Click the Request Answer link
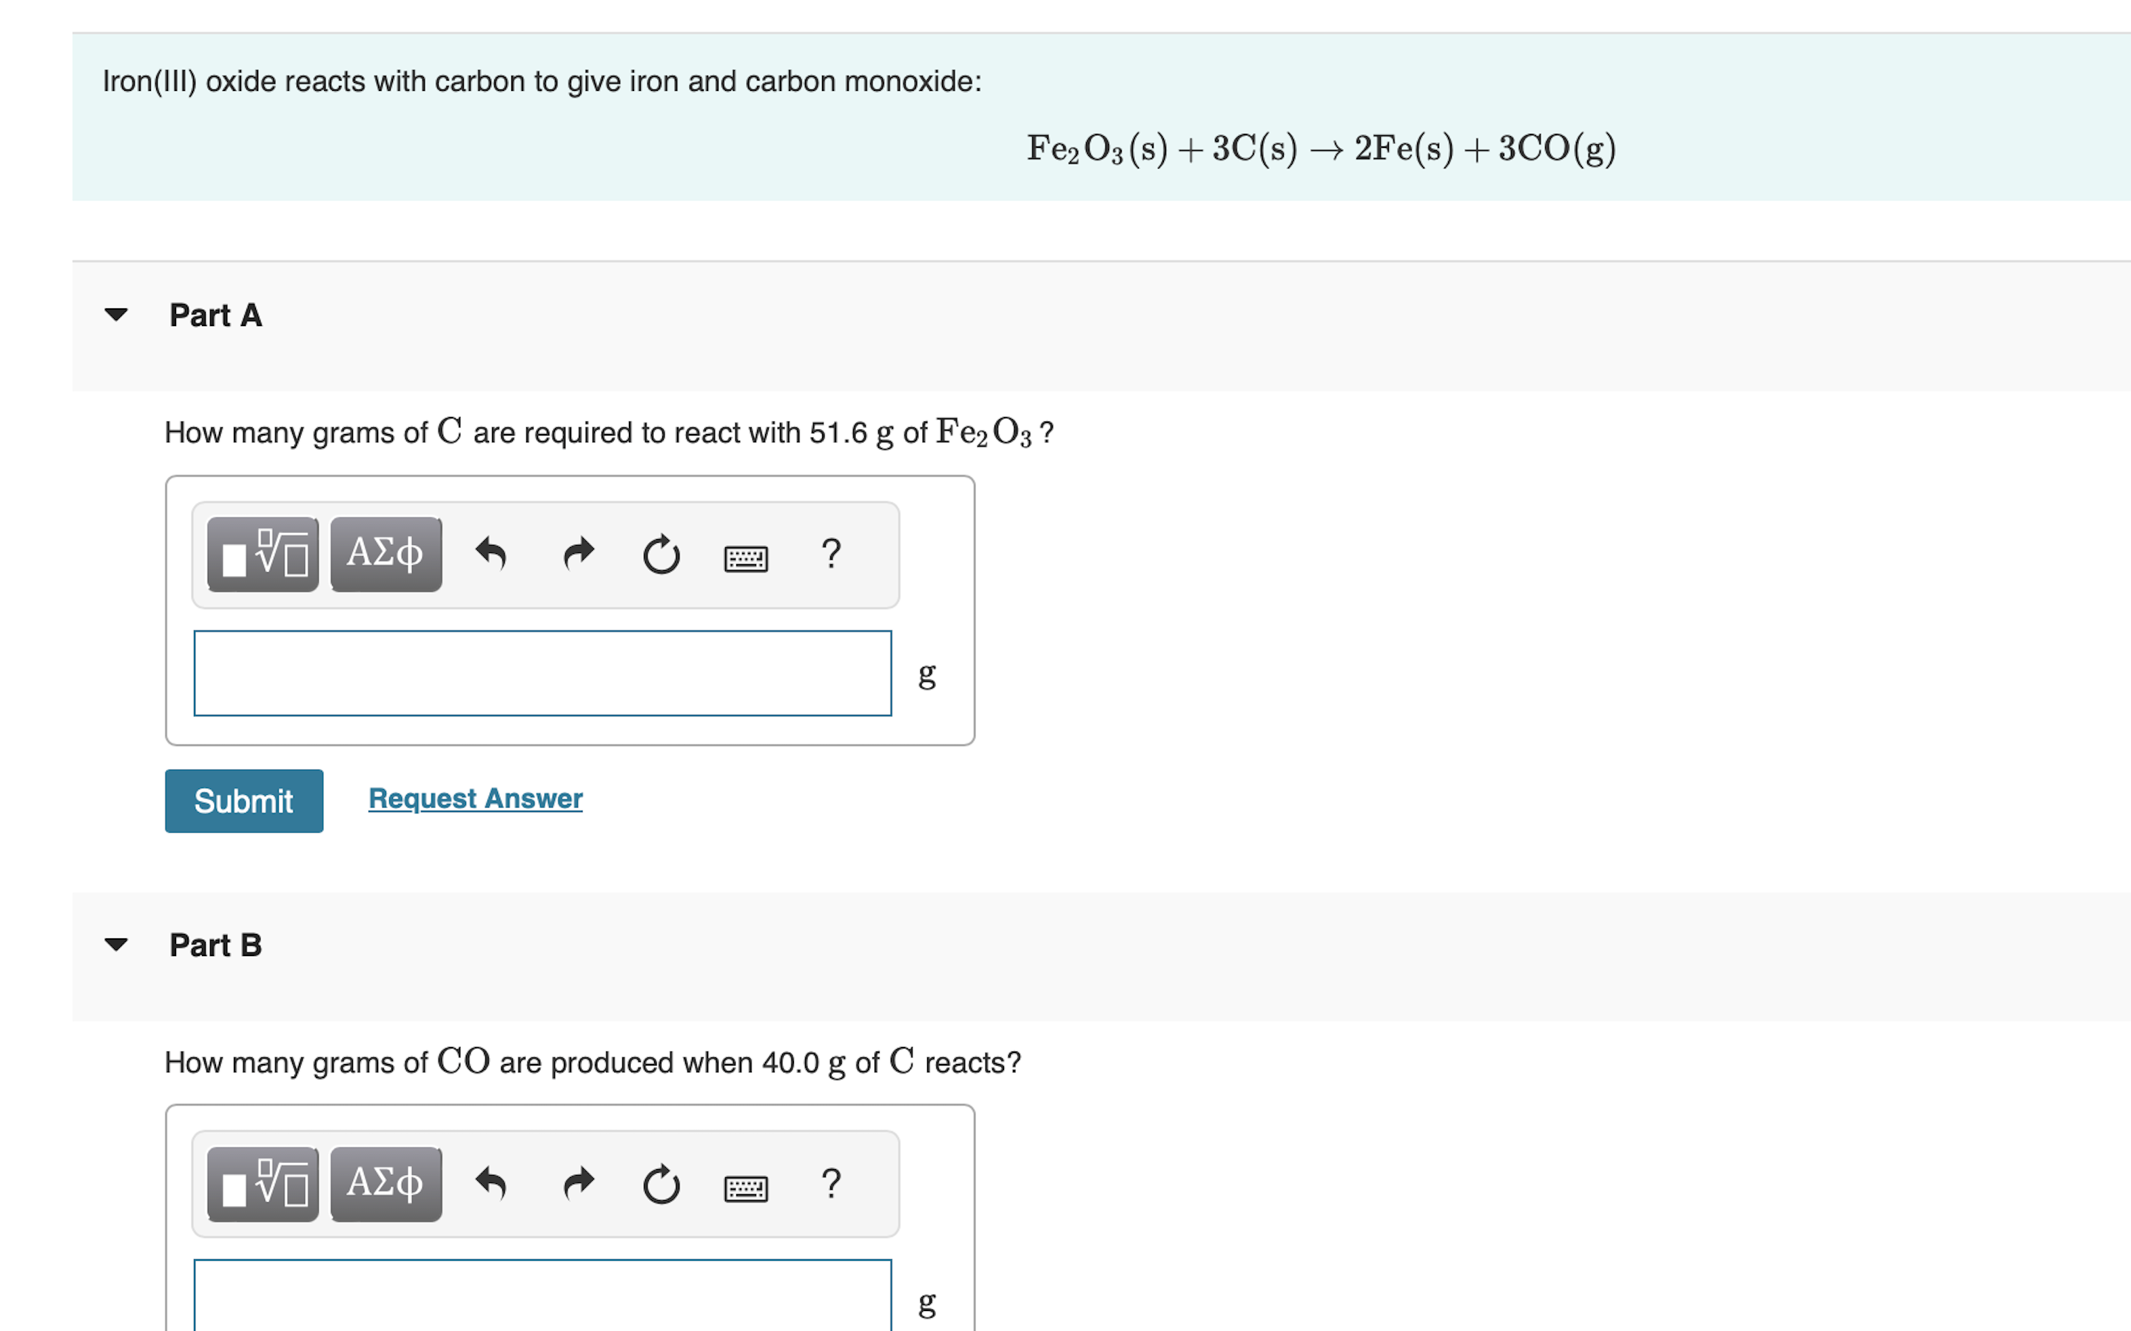This screenshot has height=1331, width=2131. pos(474,798)
